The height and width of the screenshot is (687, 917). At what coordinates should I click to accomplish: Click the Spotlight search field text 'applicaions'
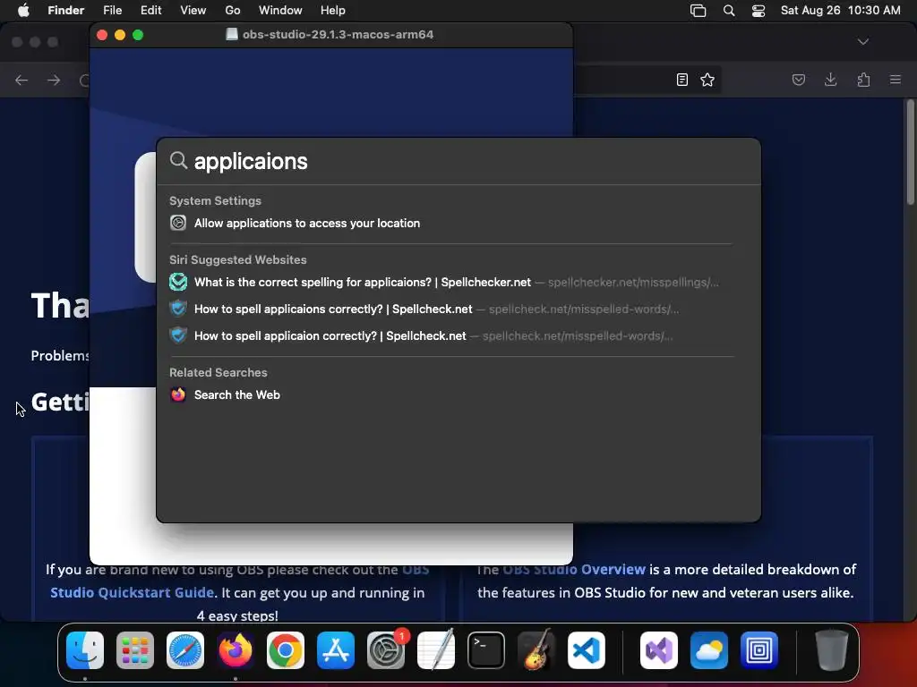click(x=251, y=161)
